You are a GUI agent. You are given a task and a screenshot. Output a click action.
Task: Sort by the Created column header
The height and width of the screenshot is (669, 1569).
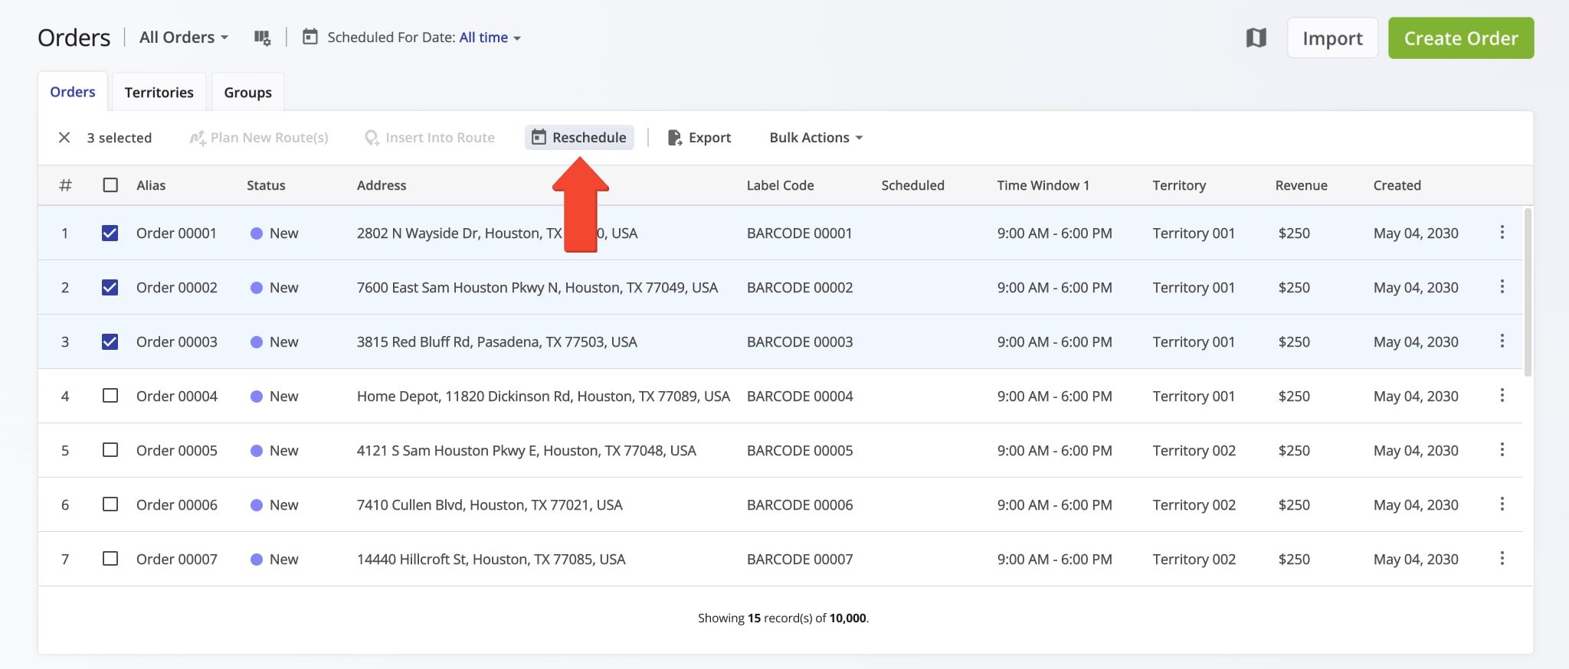1397,185
